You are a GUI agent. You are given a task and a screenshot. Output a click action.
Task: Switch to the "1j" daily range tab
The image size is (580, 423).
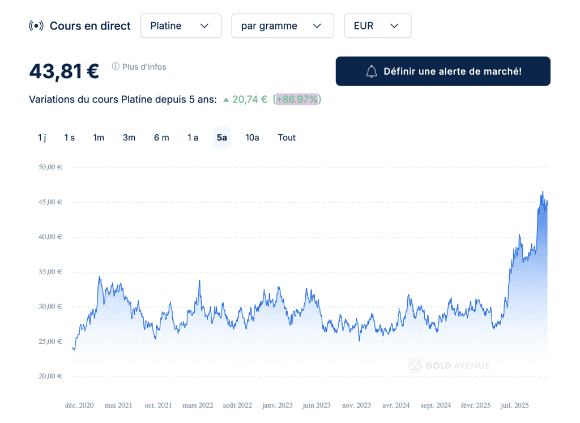pyautogui.click(x=41, y=138)
